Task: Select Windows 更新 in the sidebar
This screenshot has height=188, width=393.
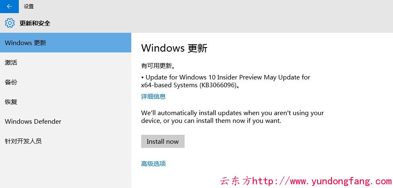Action: [x=65, y=43]
